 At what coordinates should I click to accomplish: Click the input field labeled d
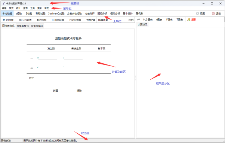(x=73, y=67)
